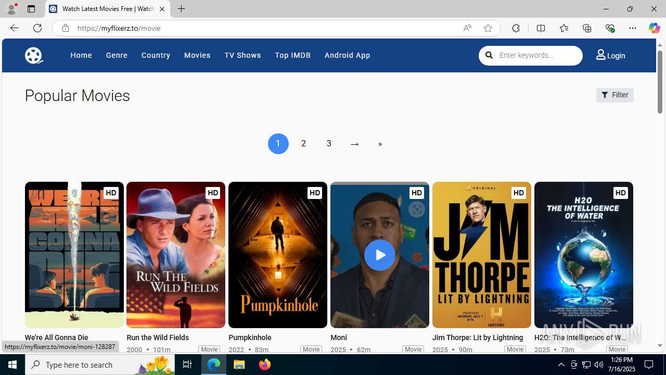Click the volume speaker tray icon
The height and width of the screenshot is (375, 666).
click(599, 365)
